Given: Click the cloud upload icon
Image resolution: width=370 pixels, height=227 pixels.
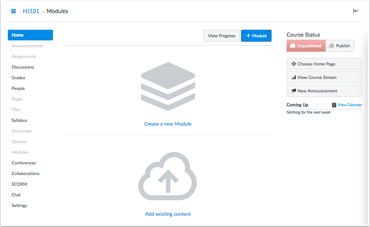Looking at the screenshot, I should (167, 176).
